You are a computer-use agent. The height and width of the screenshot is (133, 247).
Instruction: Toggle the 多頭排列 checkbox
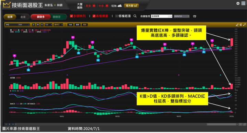(x=71, y=16)
